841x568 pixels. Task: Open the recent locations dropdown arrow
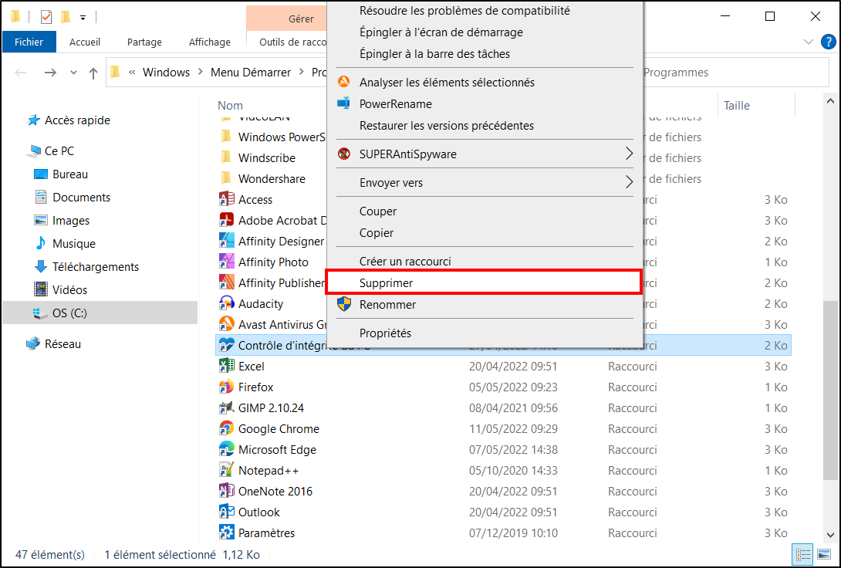pos(73,73)
